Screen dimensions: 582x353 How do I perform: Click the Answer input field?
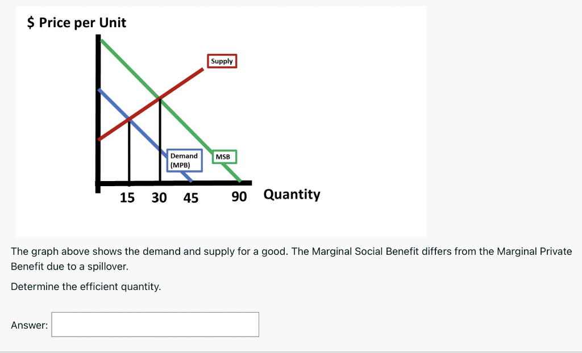[155, 324]
